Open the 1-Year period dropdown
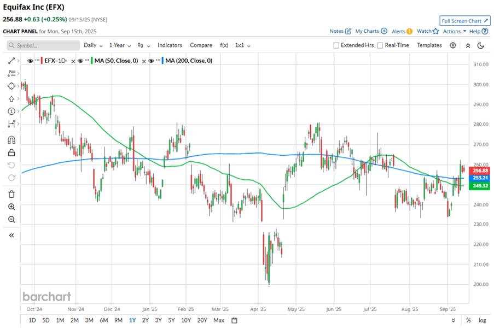Viewport: 494px width, 329px height. [x=120, y=45]
